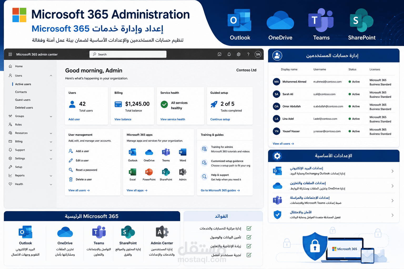Expand the Support section chevron
This screenshot has width=404, height=269.
click(51, 150)
